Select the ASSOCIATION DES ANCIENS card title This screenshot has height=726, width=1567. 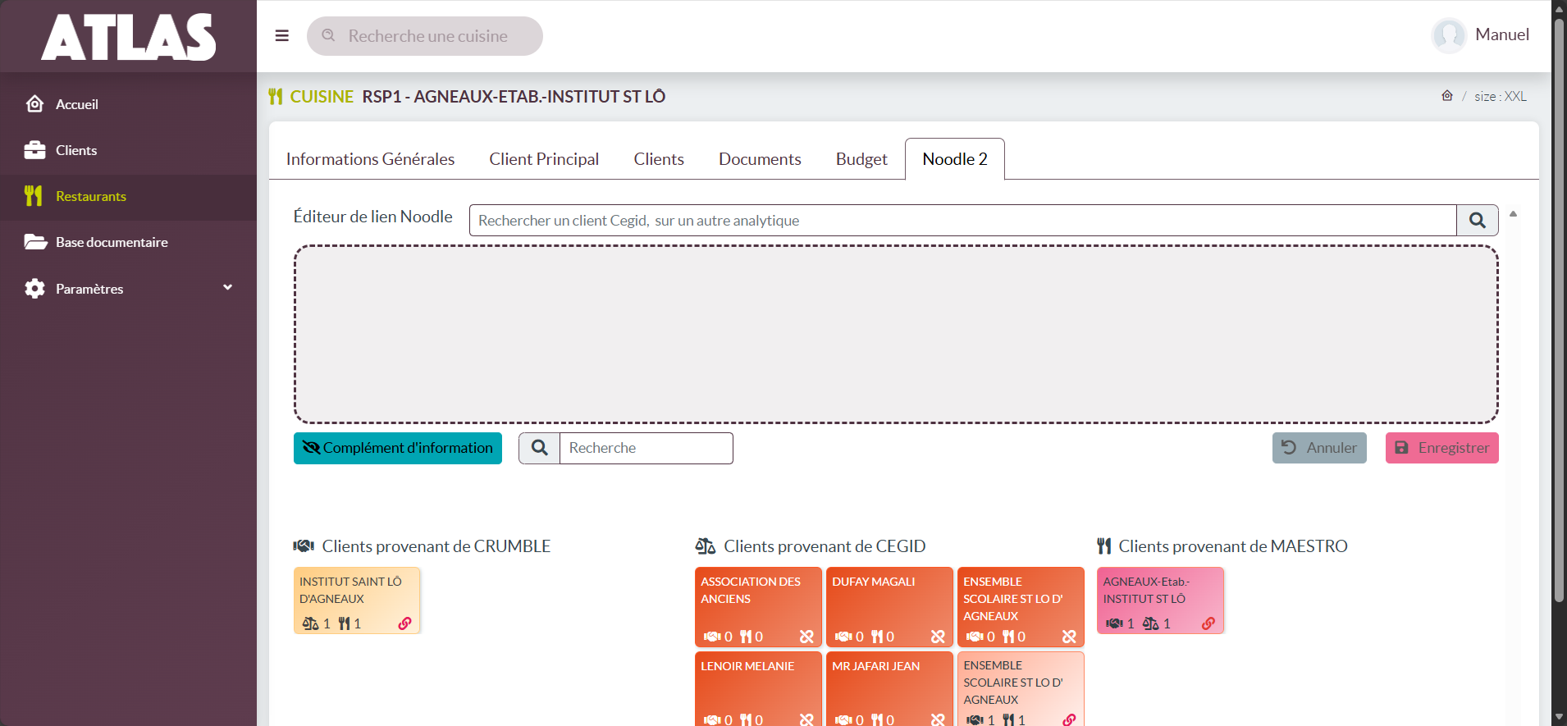pyautogui.click(x=751, y=591)
